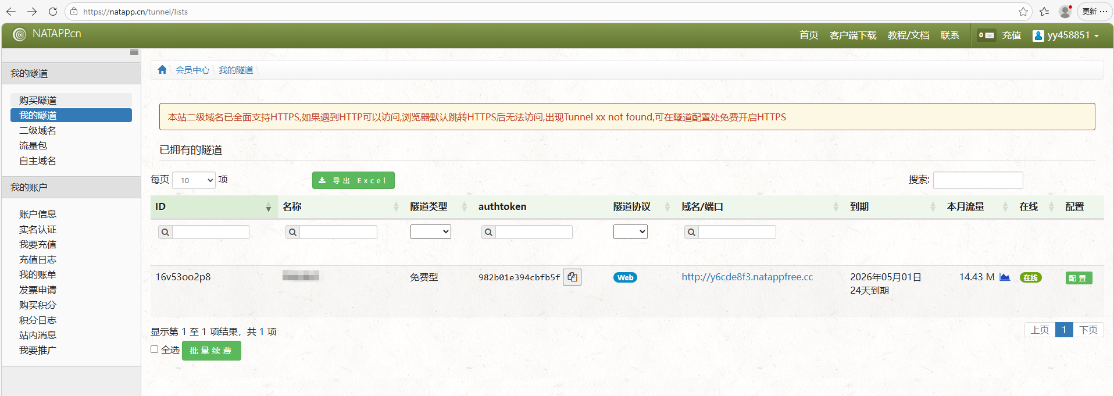Copy the authtoken with clipboard icon
This screenshot has width=1114, height=396.
coord(572,277)
